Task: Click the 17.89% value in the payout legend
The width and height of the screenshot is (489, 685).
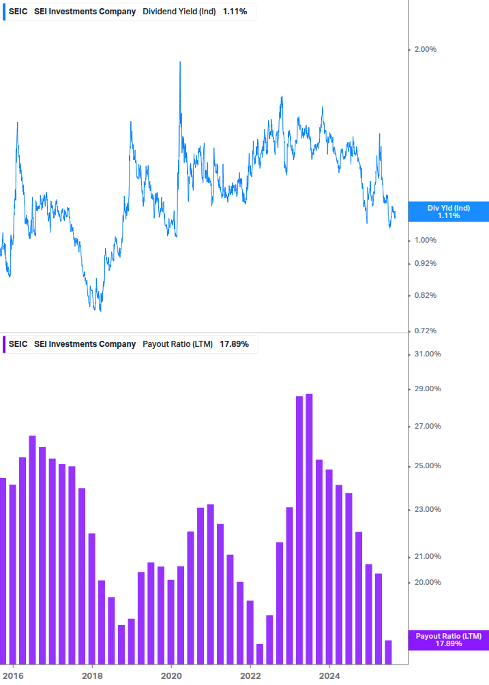Action: pyautogui.click(x=234, y=344)
